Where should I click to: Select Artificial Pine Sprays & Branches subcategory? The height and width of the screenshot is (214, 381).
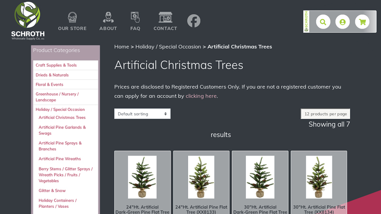pos(60,146)
